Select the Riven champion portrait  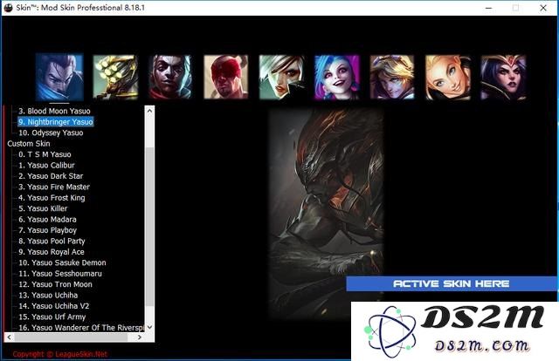tap(281, 77)
